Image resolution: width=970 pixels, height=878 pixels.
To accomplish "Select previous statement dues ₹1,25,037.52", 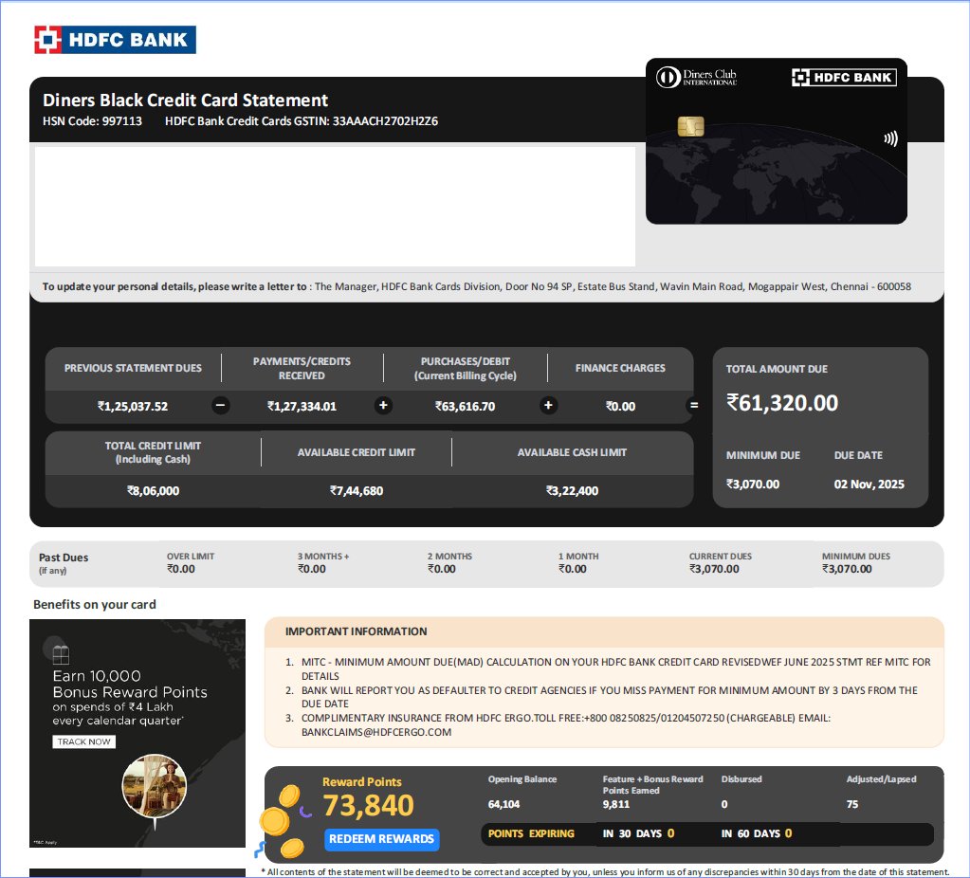I will [x=133, y=407].
